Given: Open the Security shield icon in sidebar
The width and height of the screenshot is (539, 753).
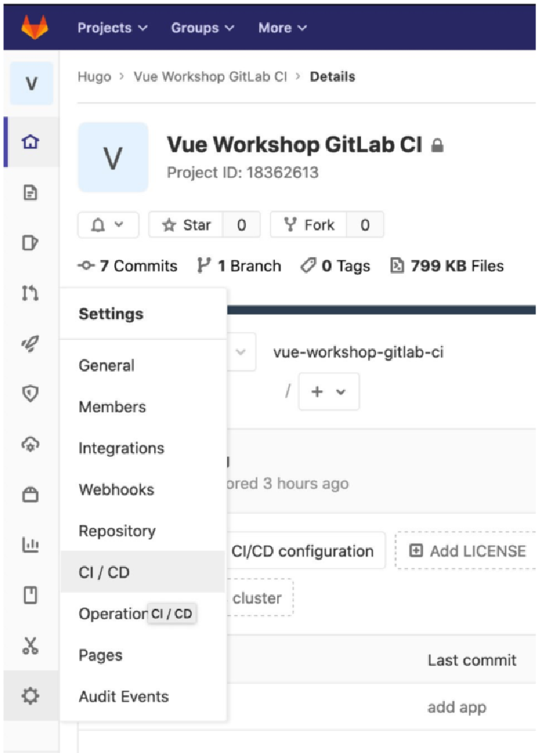Looking at the screenshot, I should point(30,393).
